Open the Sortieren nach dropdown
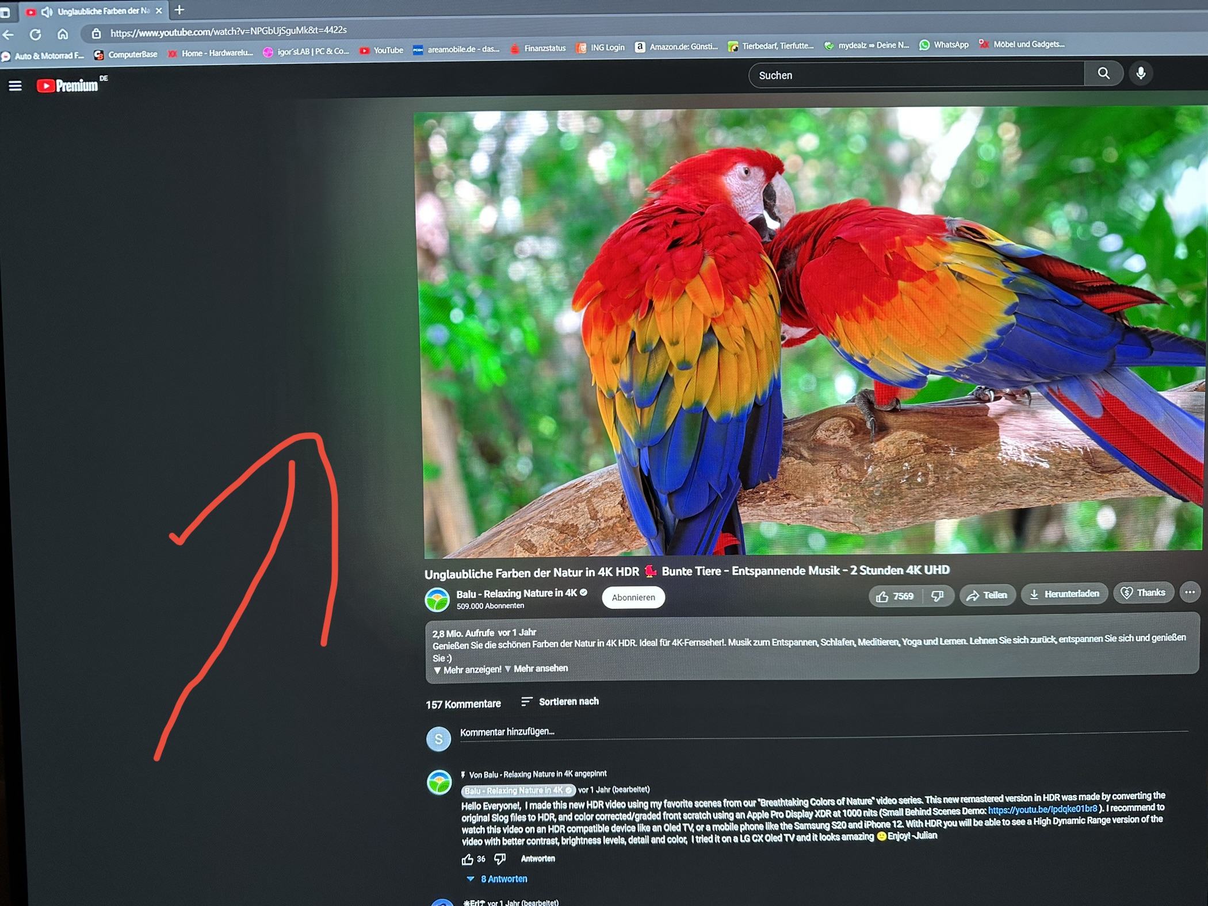Image resolution: width=1208 pixels, height=906 pixels. pyautogui.click(x=560, y=702)
